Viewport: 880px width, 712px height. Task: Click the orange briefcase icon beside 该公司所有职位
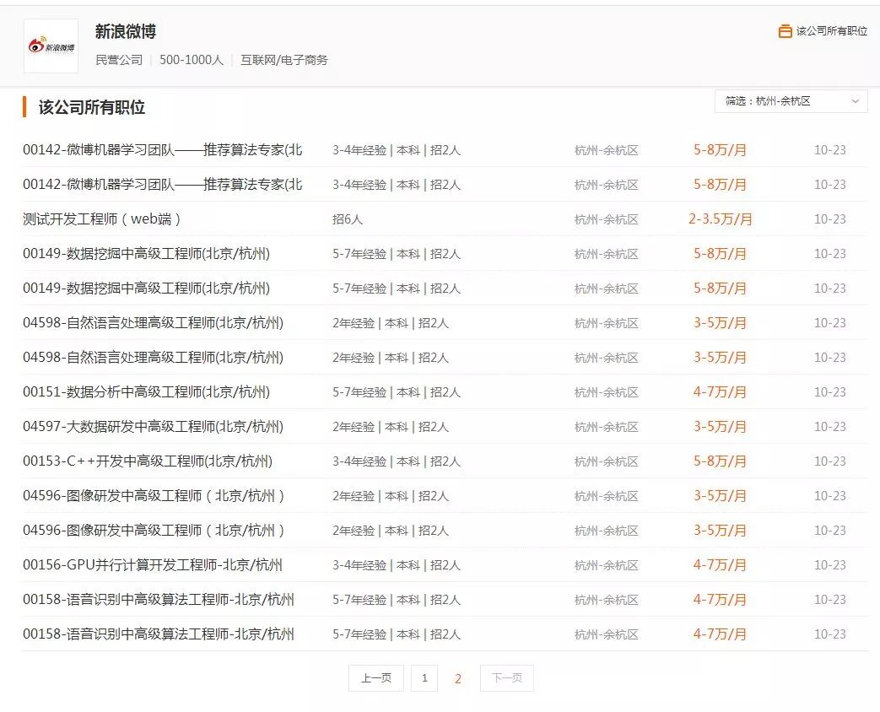click(x=786, y=31)
